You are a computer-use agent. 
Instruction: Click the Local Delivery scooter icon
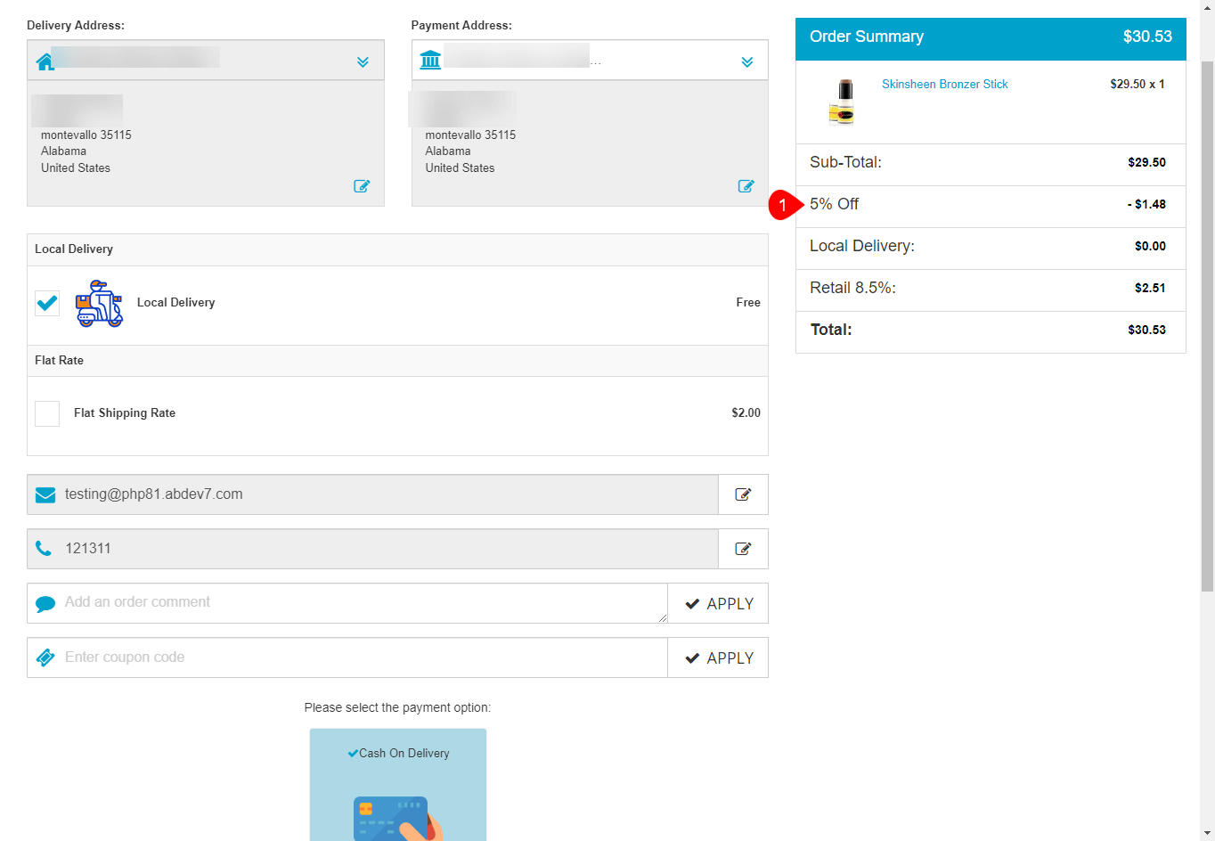(99, 304)
